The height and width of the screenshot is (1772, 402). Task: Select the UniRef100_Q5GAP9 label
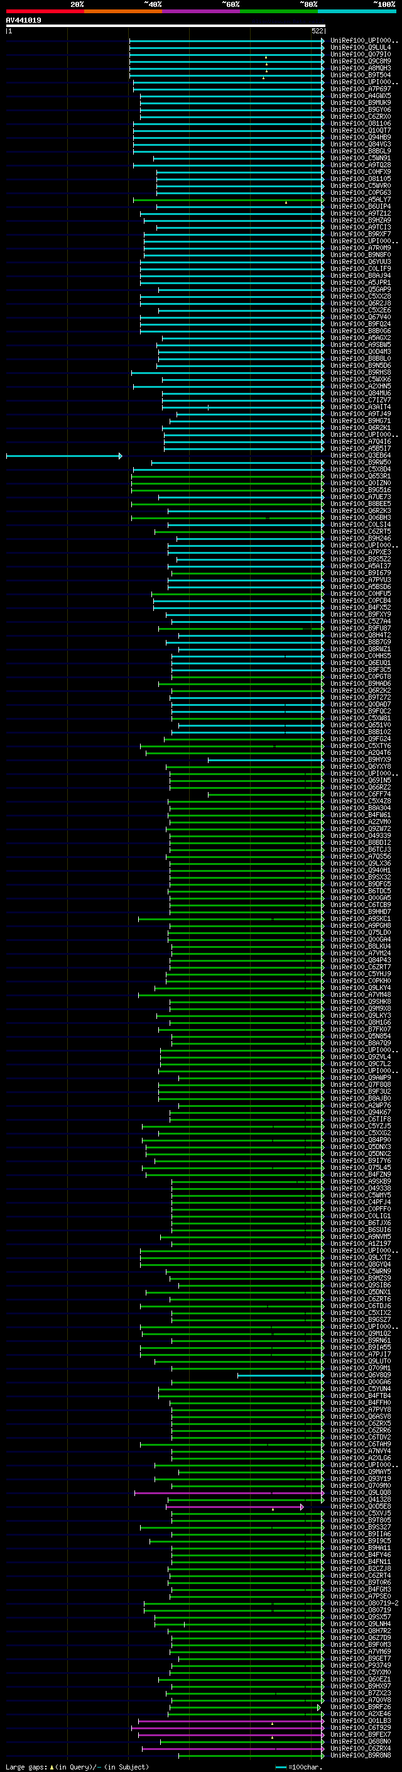(x=361, y=290)
